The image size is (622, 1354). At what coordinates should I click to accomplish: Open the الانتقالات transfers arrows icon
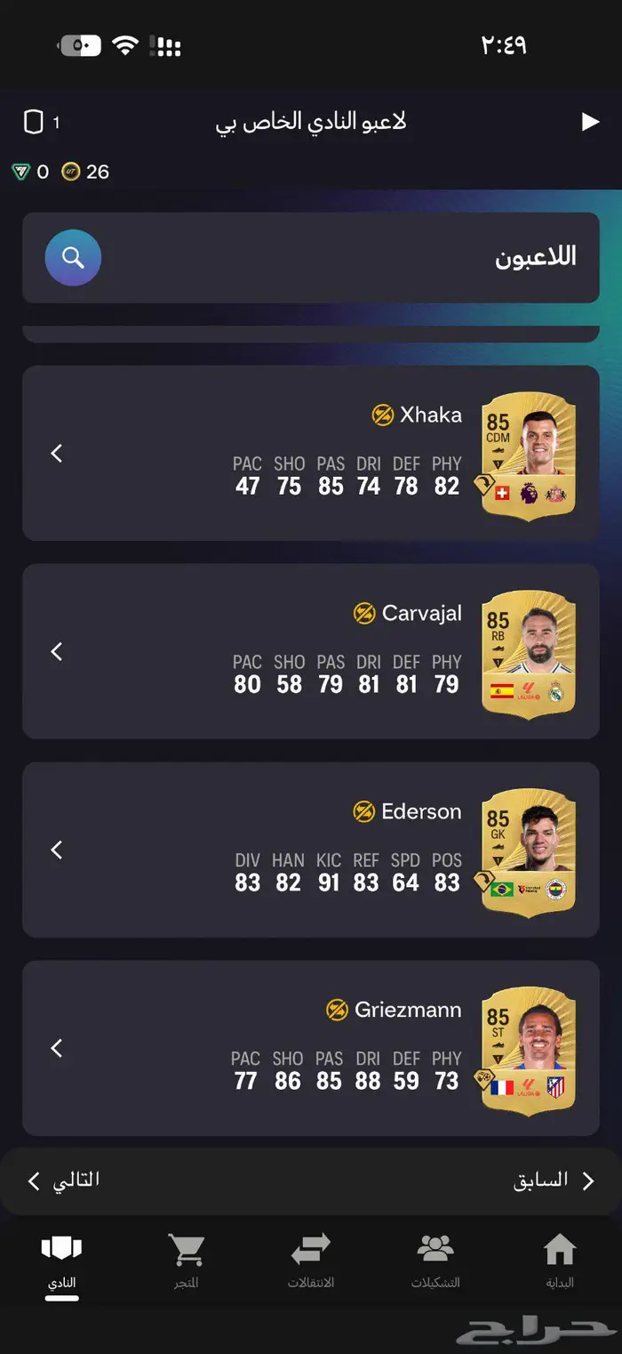311,1250
